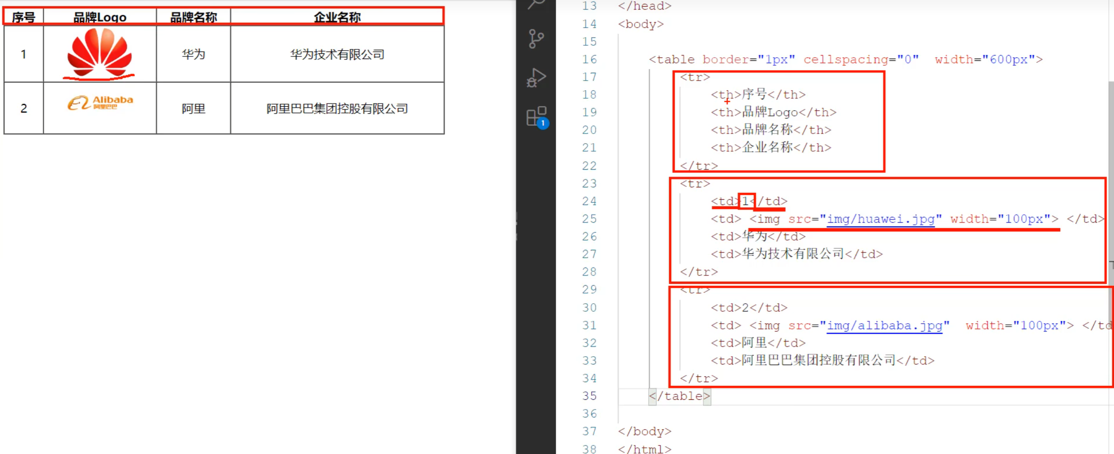Click line number 25 in the gutter
1114x454 pixels.
589,219
